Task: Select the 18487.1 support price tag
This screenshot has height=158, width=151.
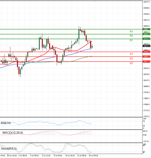Action: tap(146, 57)
